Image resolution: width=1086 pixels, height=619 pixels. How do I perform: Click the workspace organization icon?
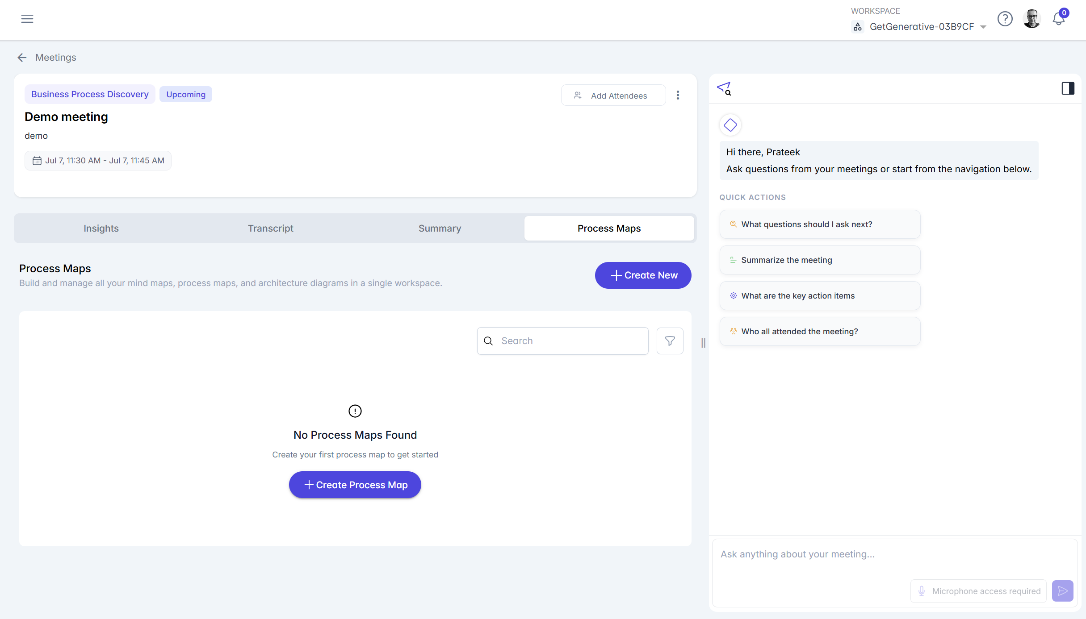858,27
